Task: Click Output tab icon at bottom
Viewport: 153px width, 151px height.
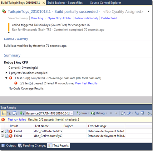Action: (x=3, y=145)
